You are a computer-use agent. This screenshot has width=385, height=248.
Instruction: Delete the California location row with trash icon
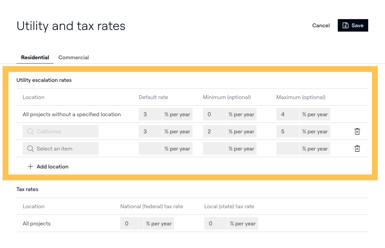(357, 131)
